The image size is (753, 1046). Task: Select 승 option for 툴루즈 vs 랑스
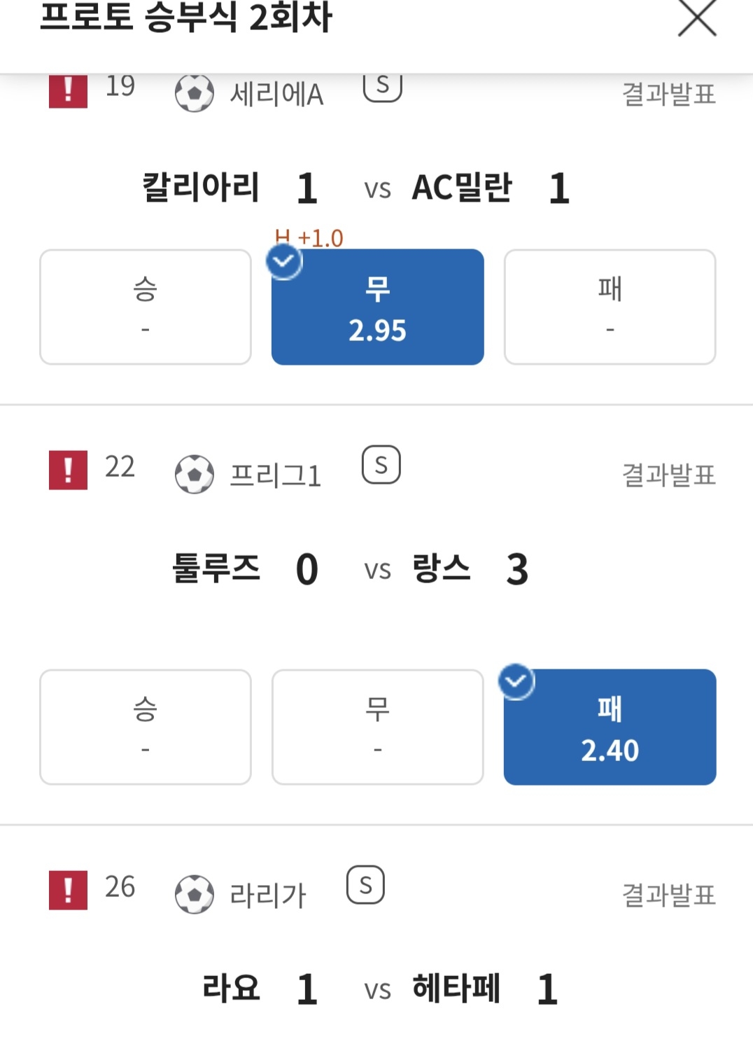click(x=146, y=727)
